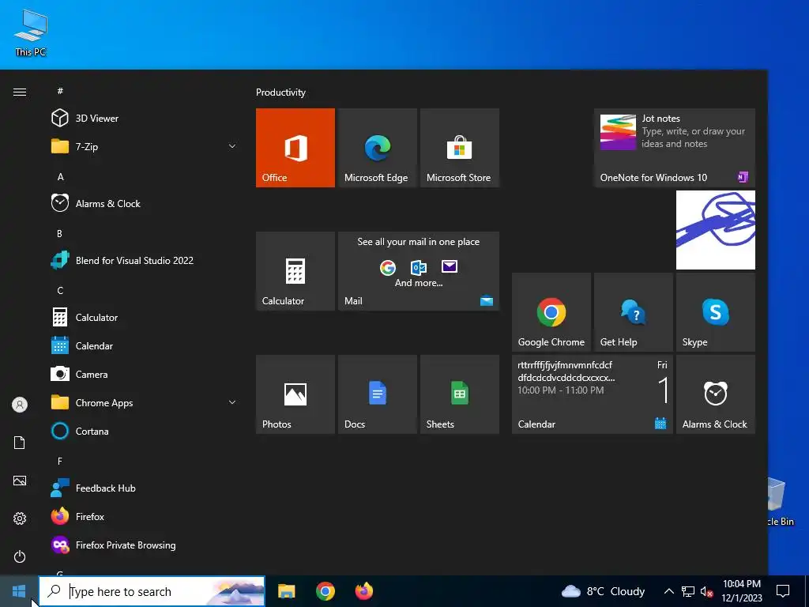809x607 pixels.
Task: Open the Get Help tile
Action: pyautogui.click(x=633, y=312)
